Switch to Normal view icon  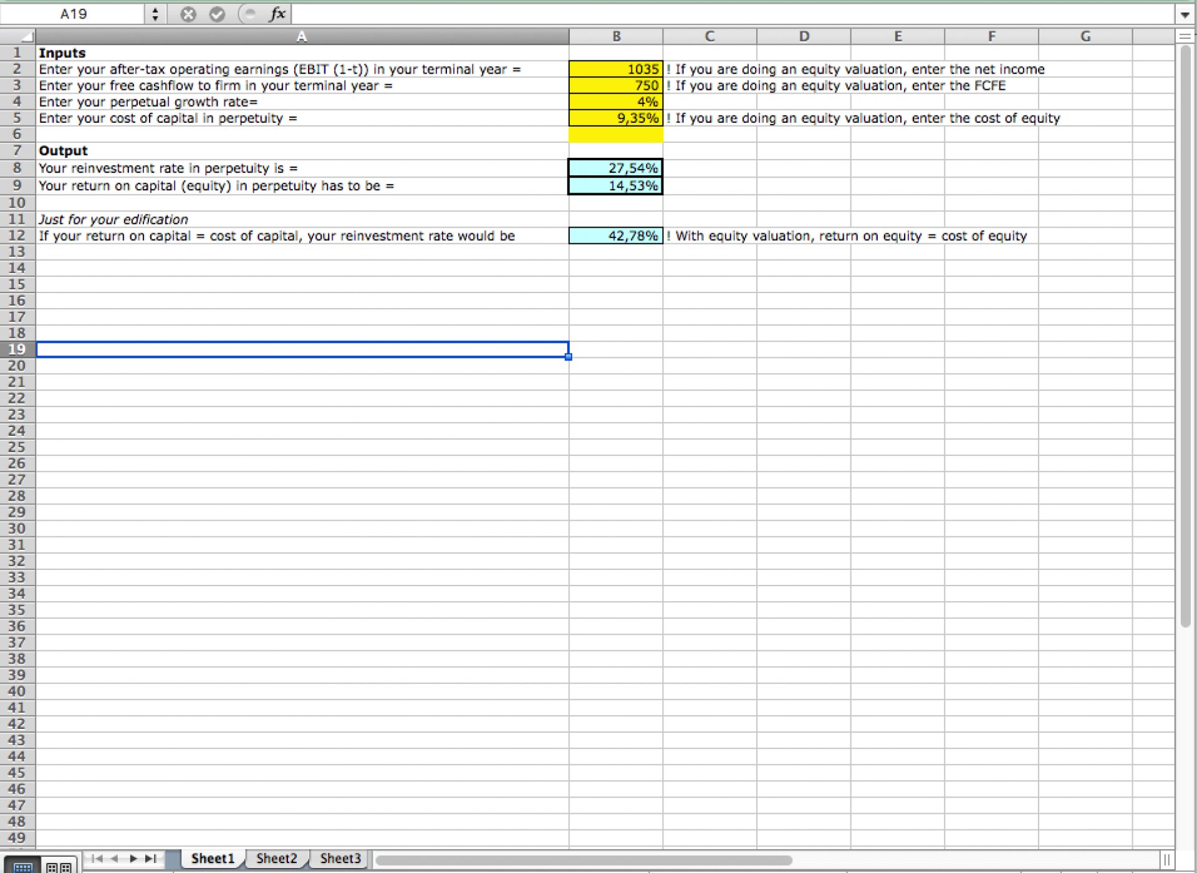click(22, 866)
